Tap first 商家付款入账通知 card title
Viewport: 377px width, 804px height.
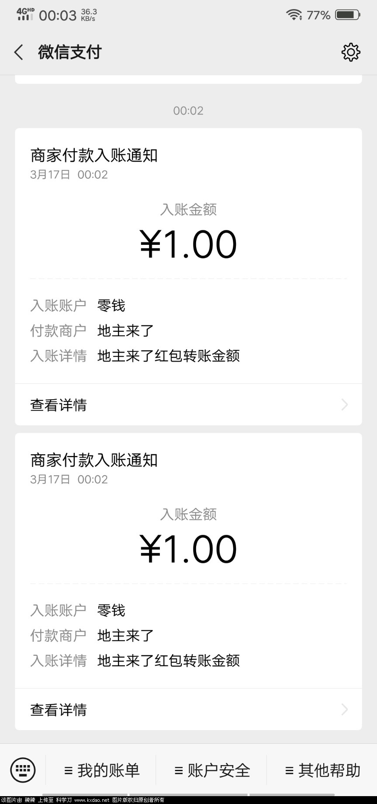click(x=94, y=155)
